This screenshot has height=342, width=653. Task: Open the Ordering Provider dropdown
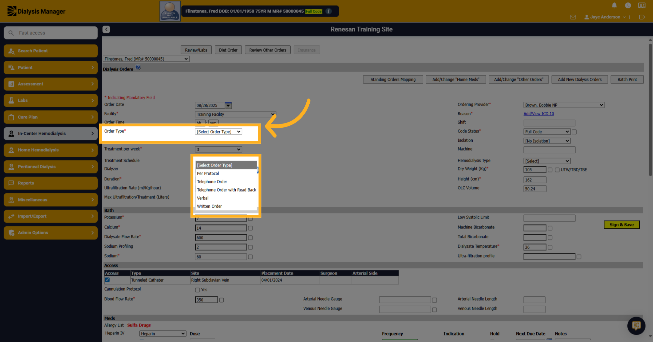click(564, 105)
